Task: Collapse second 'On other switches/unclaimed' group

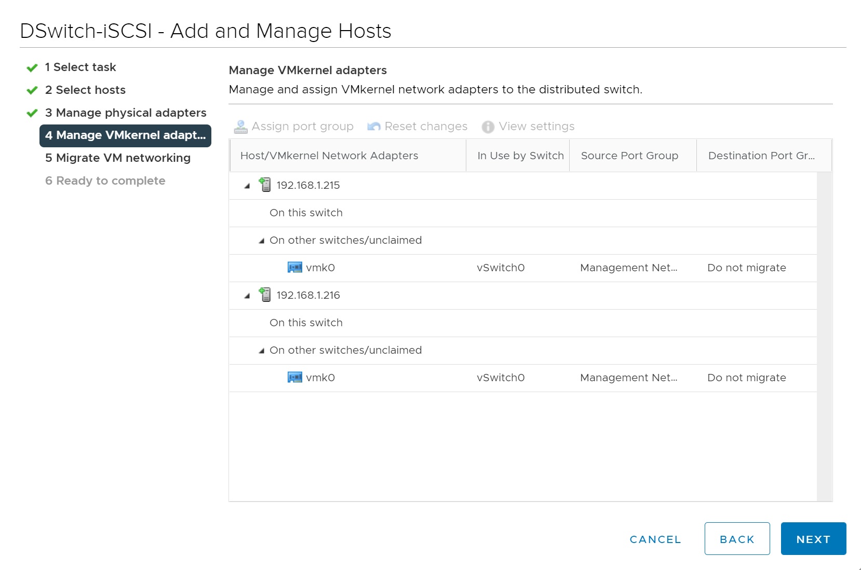Action: [x=262, y=351]
